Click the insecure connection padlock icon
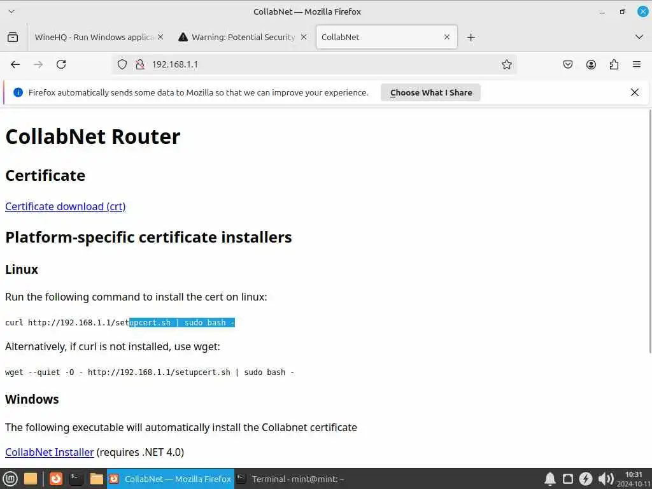This screenshot has height=489, width=652. 140,64
